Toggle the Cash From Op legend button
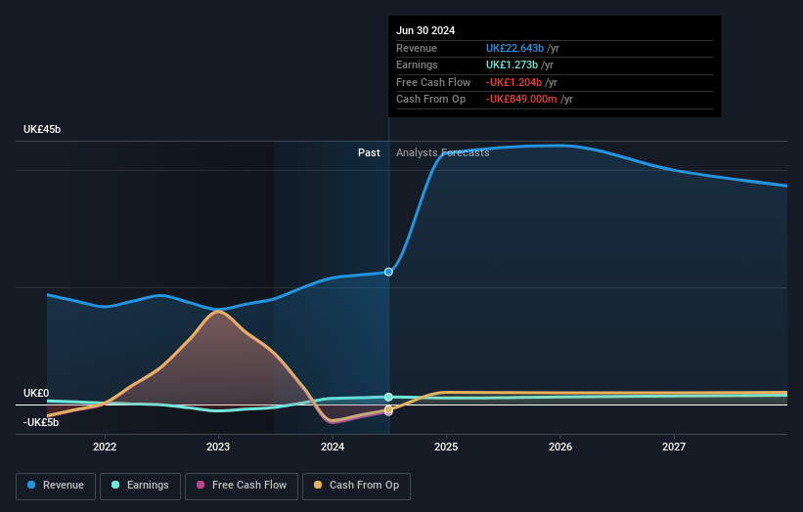Image resolution: width=803 pixels, height=512 pixels. coord(356,486)
